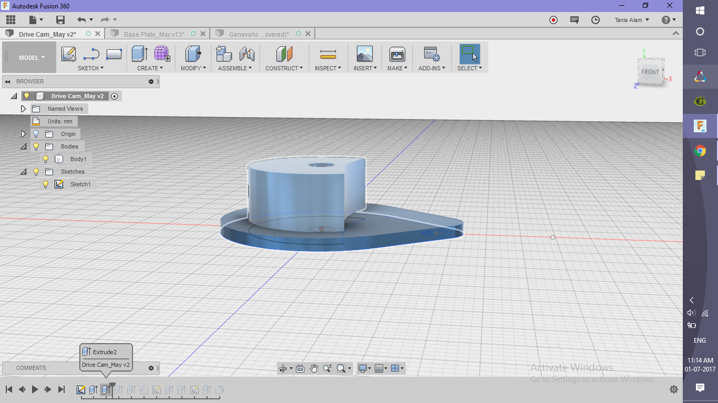Close the Base Plate_May v13 tab
Viewport: 718px width, 403px height.
(x=203, y=34)
